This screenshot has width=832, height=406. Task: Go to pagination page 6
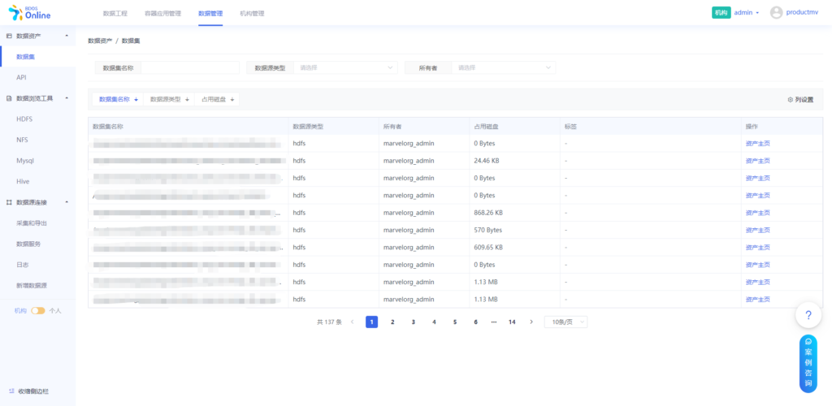[x=475, y=322]
